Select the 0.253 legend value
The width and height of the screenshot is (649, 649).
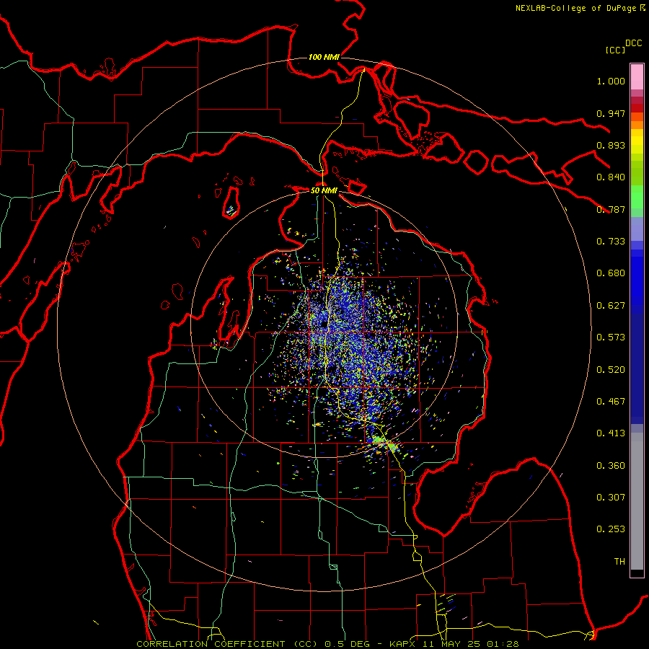tap(611, 529)
